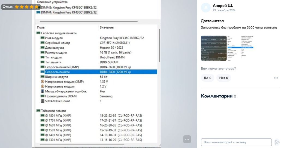Click the DIMM4 memory module icon

coord(38,12)
